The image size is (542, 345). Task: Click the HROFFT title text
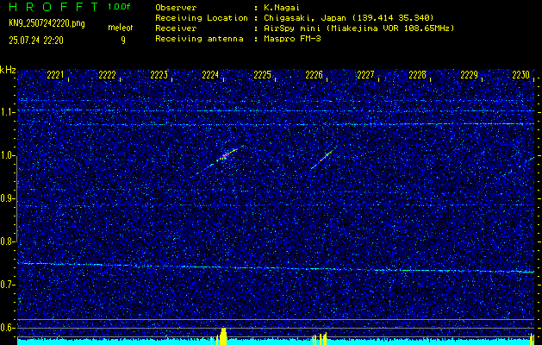click(x=53, y=7)
